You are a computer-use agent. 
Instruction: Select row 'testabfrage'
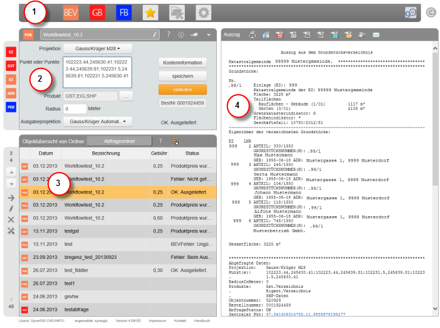coord(118,310)
